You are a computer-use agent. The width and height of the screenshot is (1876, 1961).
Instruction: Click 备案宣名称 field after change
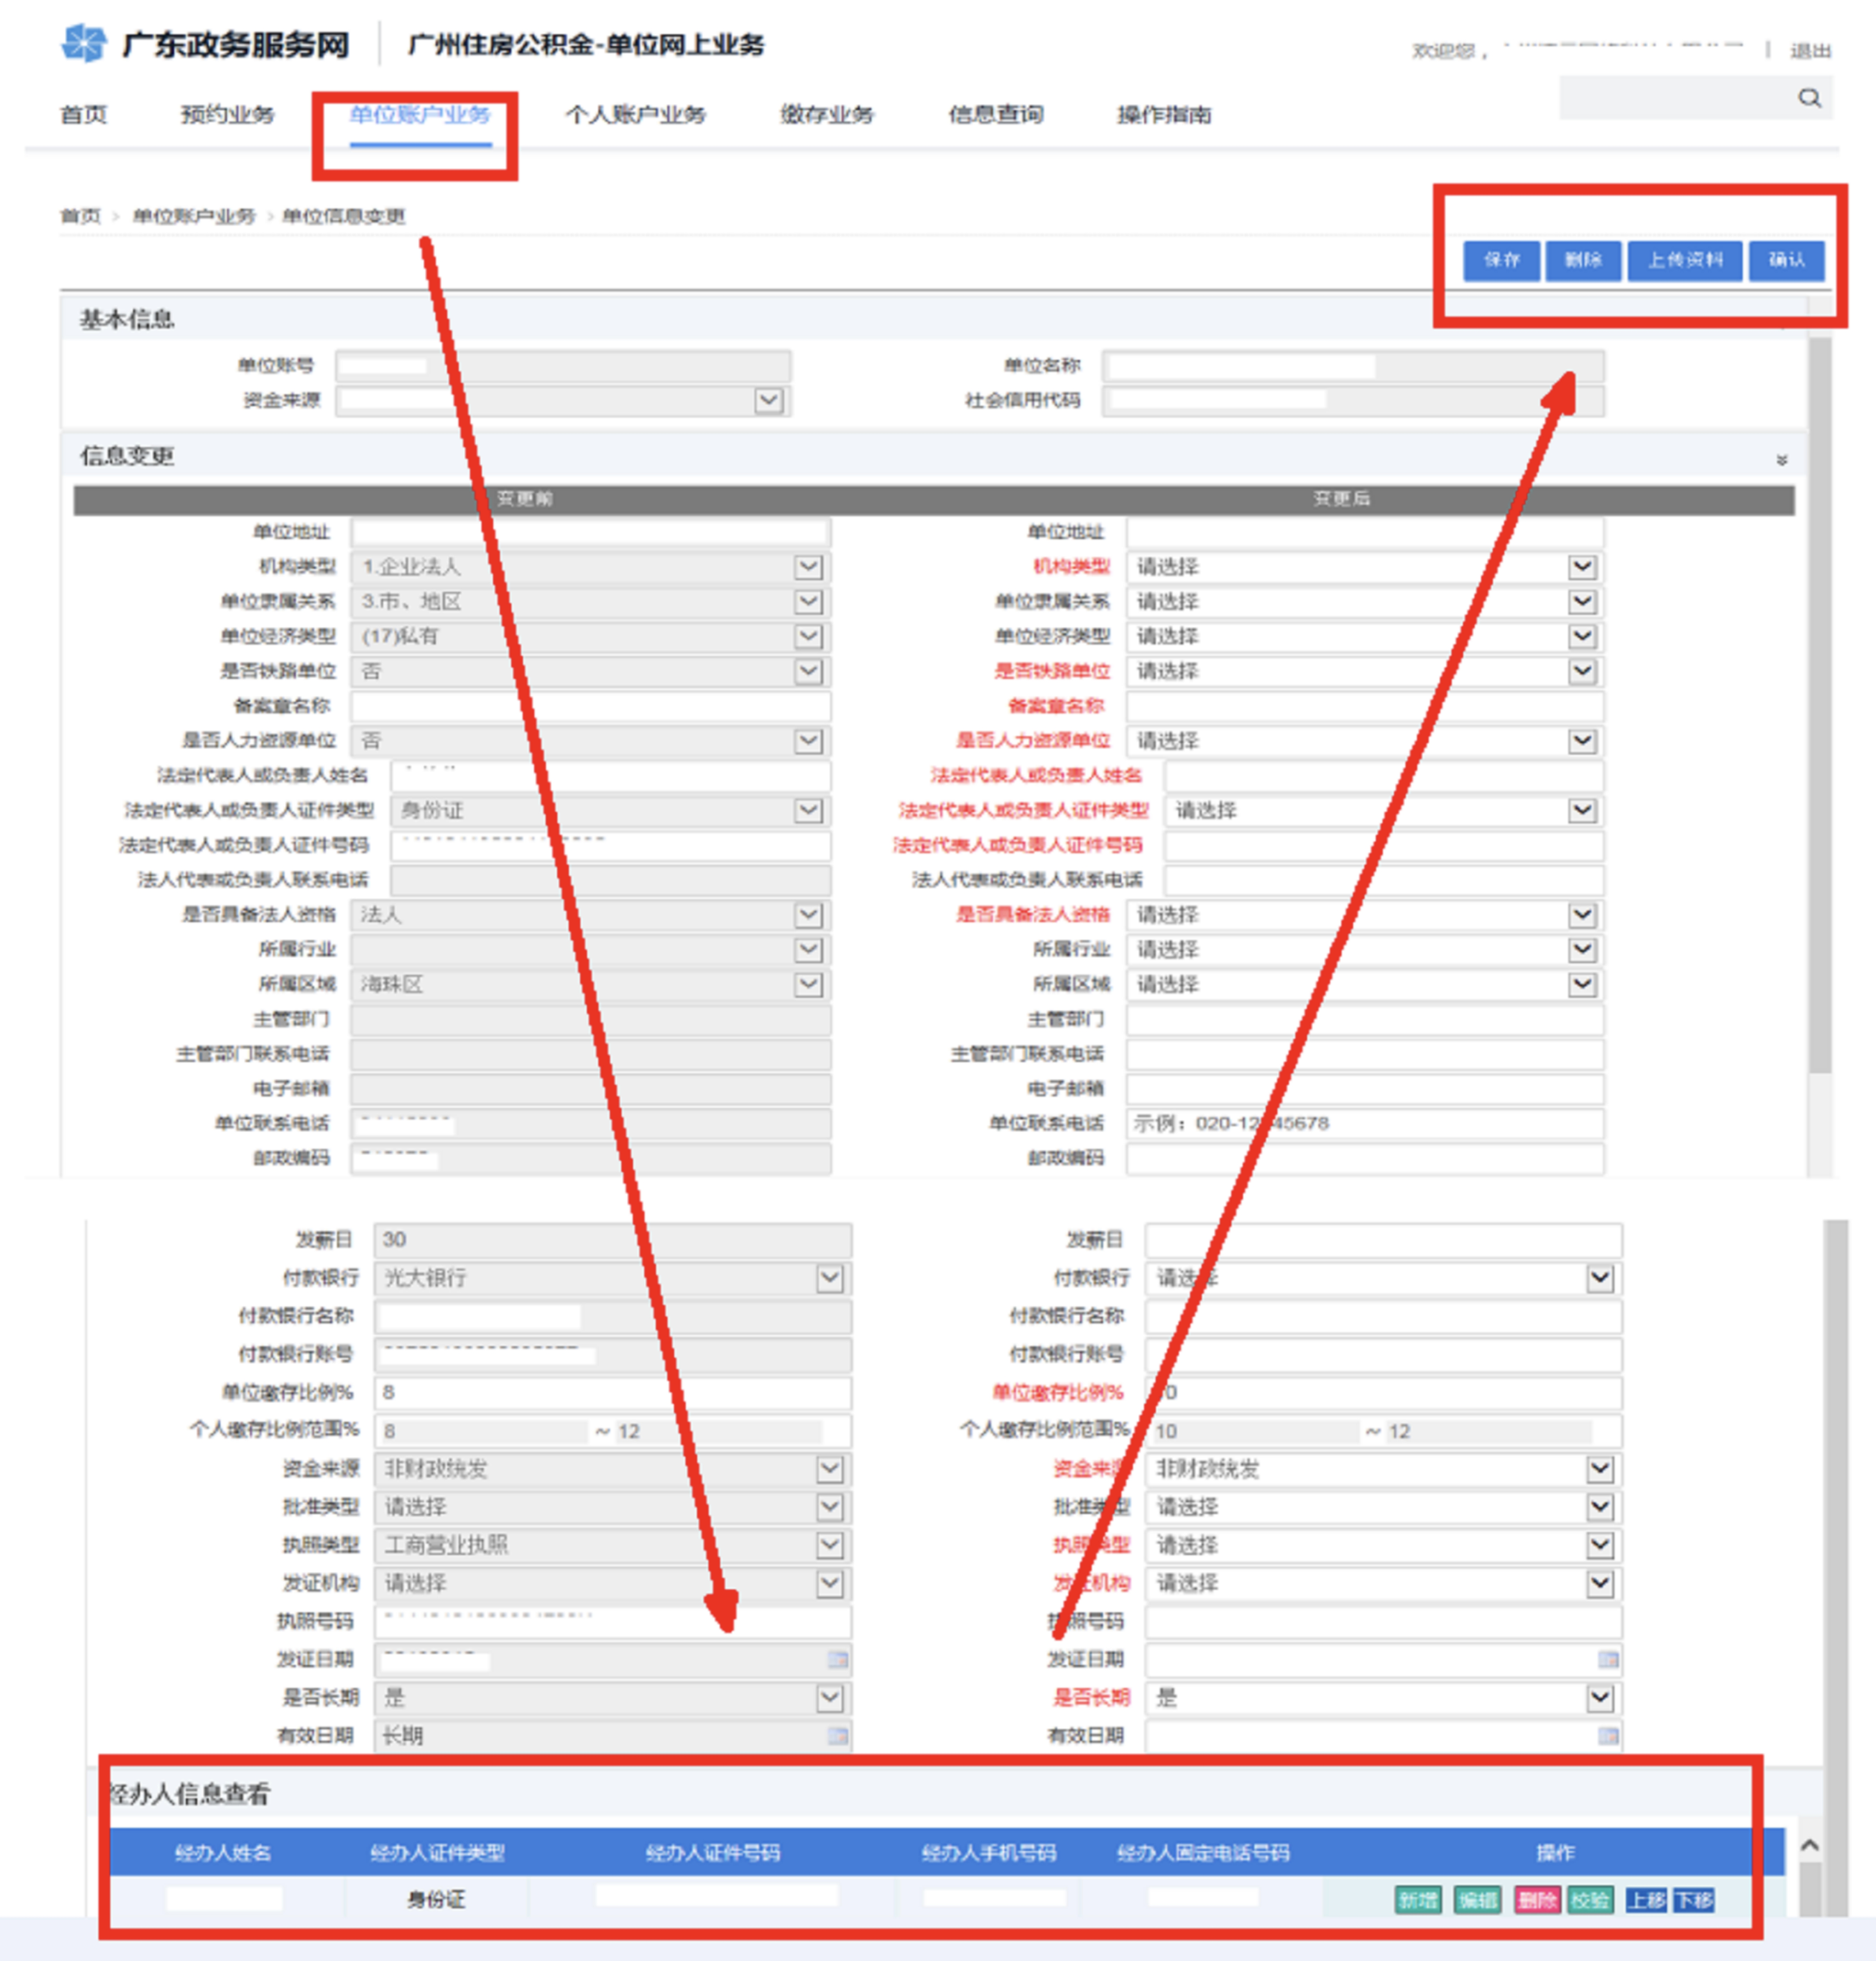tap(1365, 706)
